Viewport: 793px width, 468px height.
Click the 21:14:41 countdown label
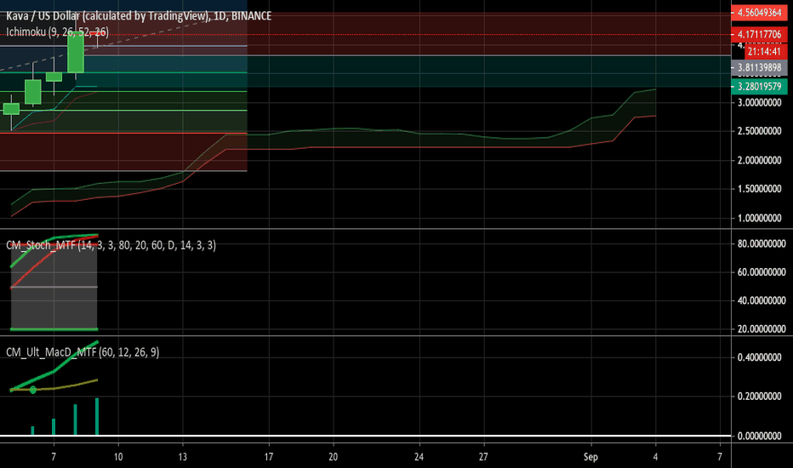pos(765,52)
